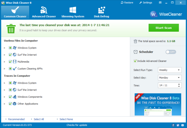Click the green Start Scan button
The height and width of the screenshot is (128, 187).
pos(163,28)
